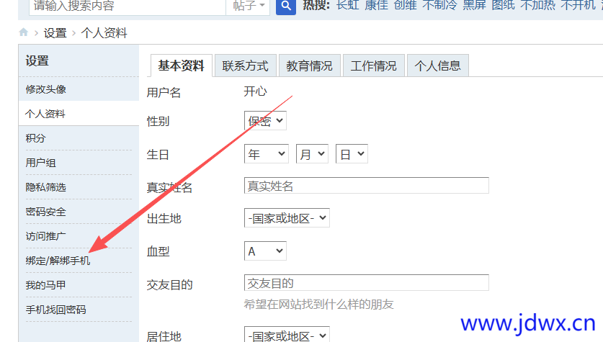Click the home icon in breadcrumb
603x342 pixels.
click(24, 32)
